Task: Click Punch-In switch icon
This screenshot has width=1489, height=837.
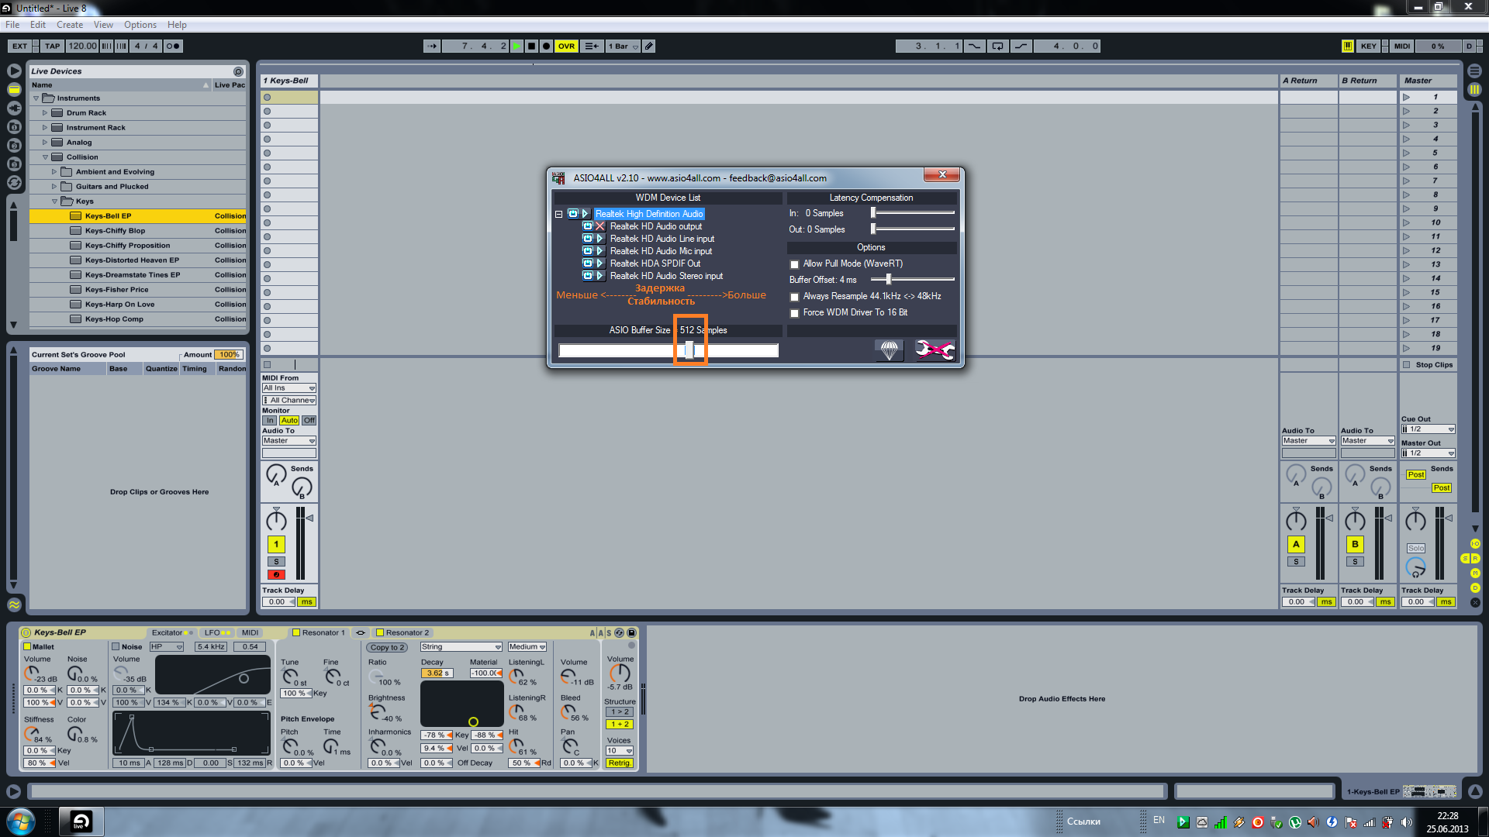Action: (x=974, y=46)
